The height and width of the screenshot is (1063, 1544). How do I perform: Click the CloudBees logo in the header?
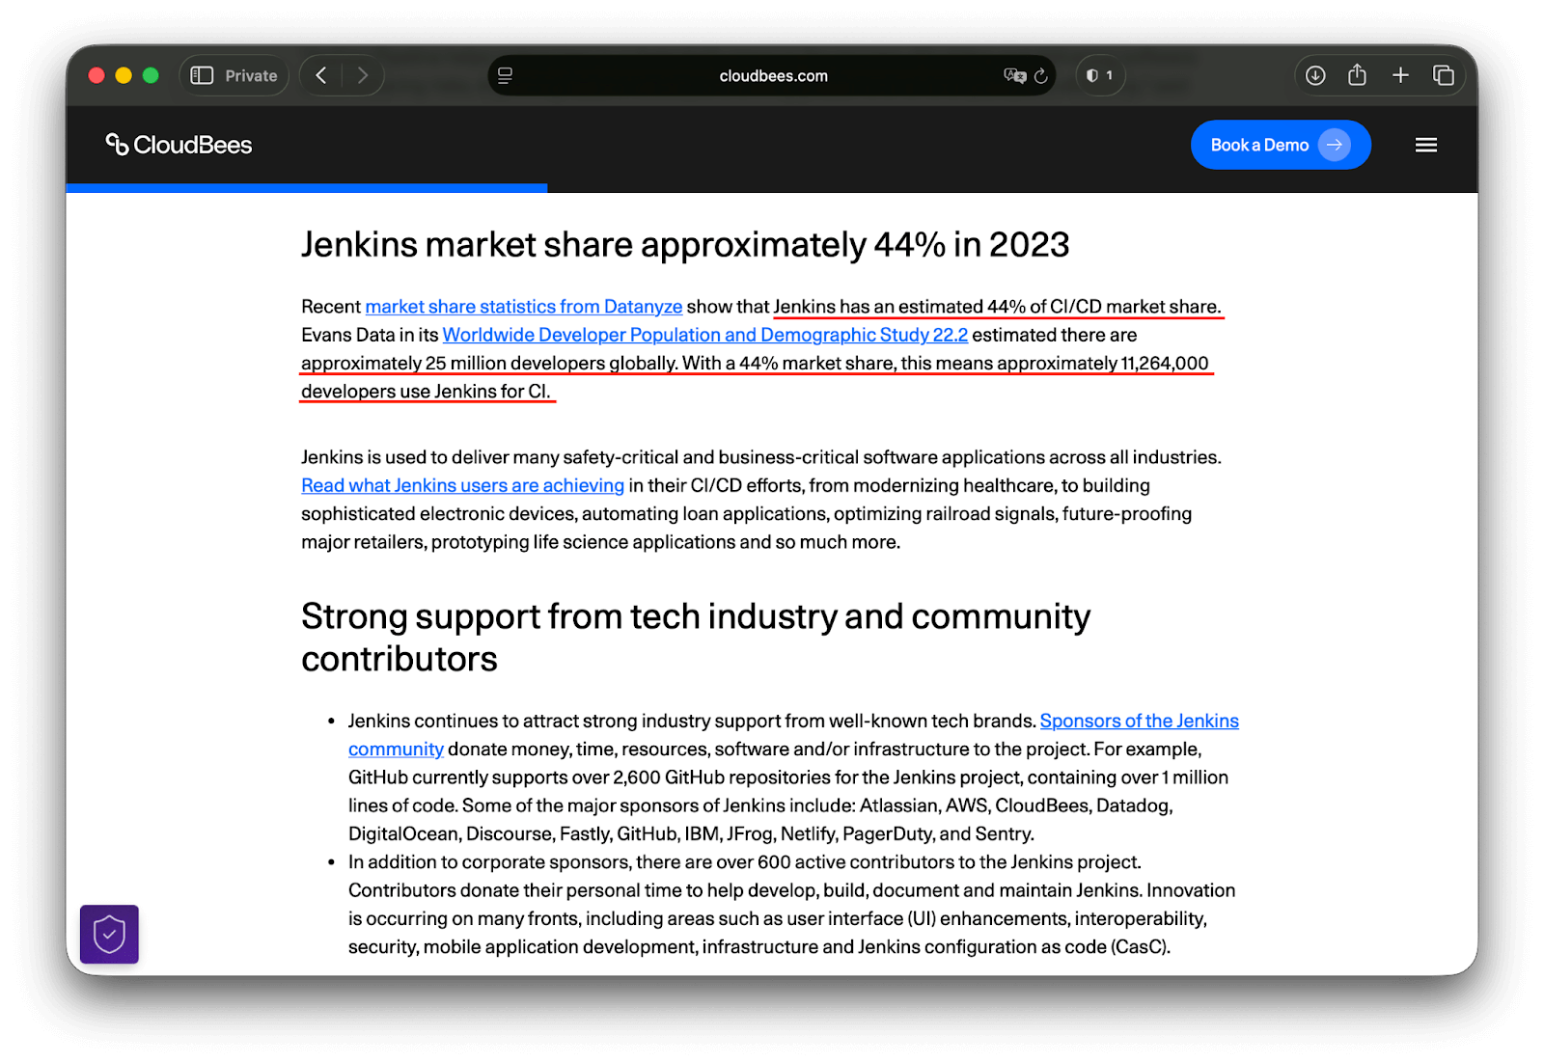(x=179, y=145)
